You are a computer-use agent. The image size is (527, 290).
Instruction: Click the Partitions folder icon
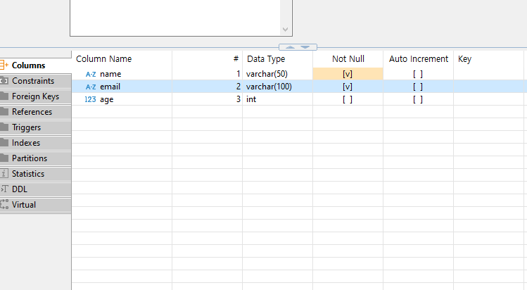pos(4,158)
